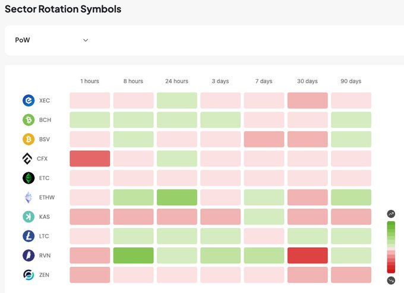Click the color legend scale bar
The height and width of the screenshot is (293, 404).
tap(391, 247)
